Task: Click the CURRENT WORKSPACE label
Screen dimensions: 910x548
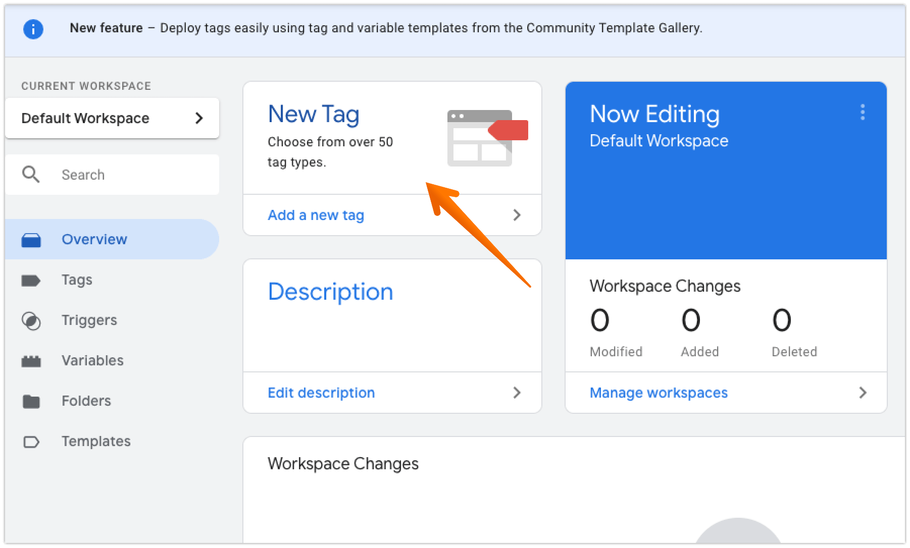Action: tap(86, 86)
